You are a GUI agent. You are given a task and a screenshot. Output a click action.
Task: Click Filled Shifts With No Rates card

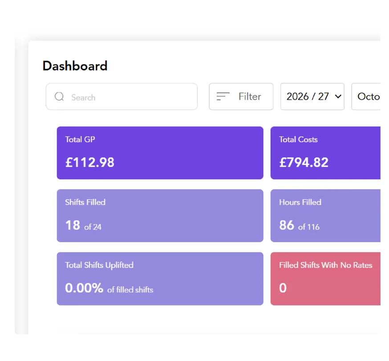[325, 279]
